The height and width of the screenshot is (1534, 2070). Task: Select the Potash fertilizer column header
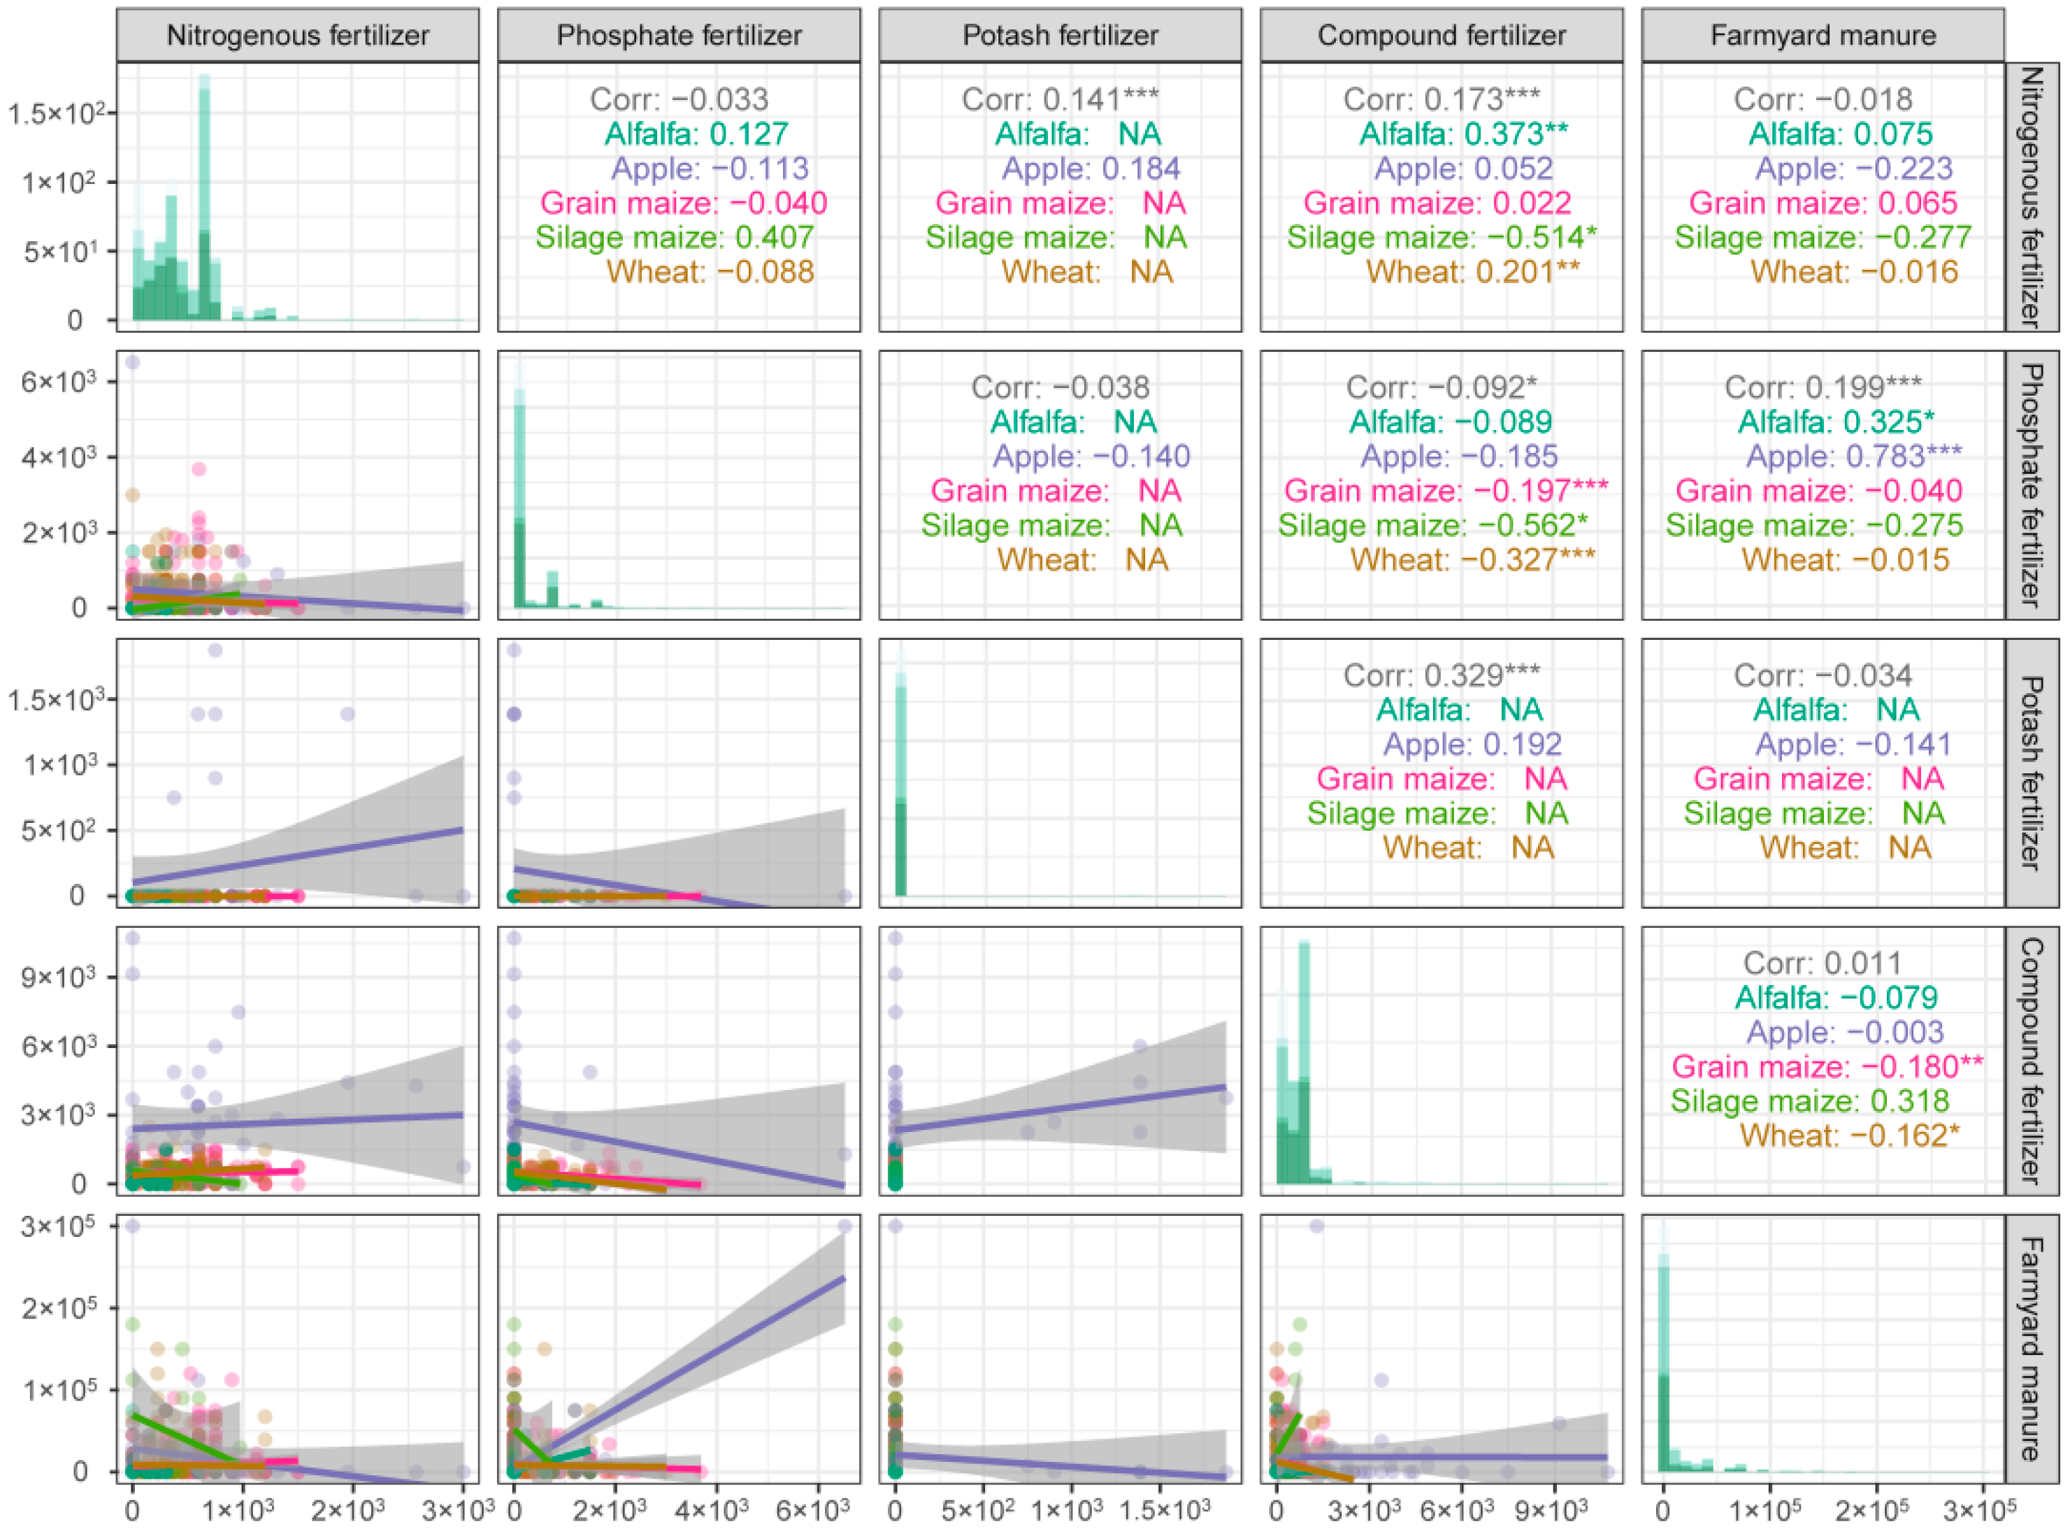1060,35
